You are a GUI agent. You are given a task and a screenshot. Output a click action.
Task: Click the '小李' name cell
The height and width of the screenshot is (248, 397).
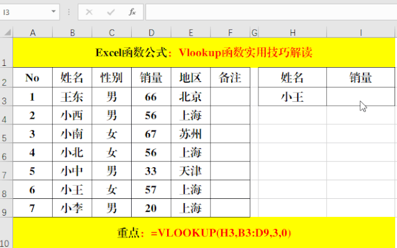72,208
